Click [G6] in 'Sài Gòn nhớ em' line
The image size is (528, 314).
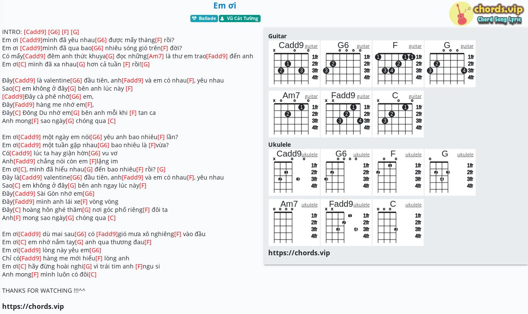(x=89, y=194)
